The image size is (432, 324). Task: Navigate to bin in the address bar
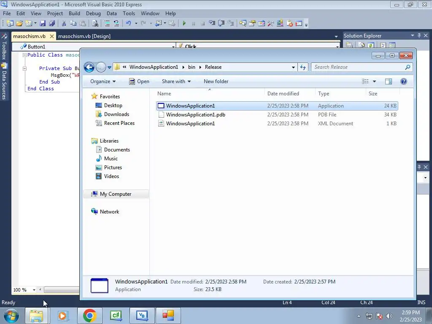point(192,67)
